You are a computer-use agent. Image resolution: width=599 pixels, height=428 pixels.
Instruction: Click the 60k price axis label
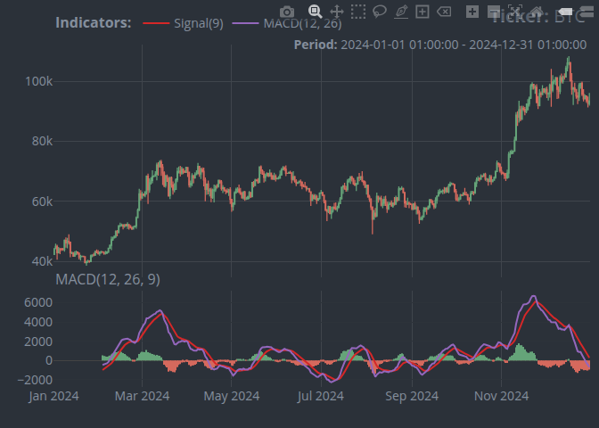(x=42, y=202)
